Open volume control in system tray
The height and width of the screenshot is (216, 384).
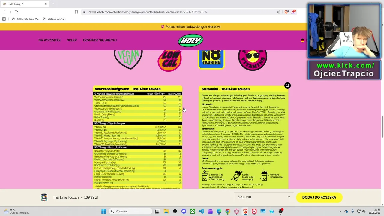coord(364,211)
